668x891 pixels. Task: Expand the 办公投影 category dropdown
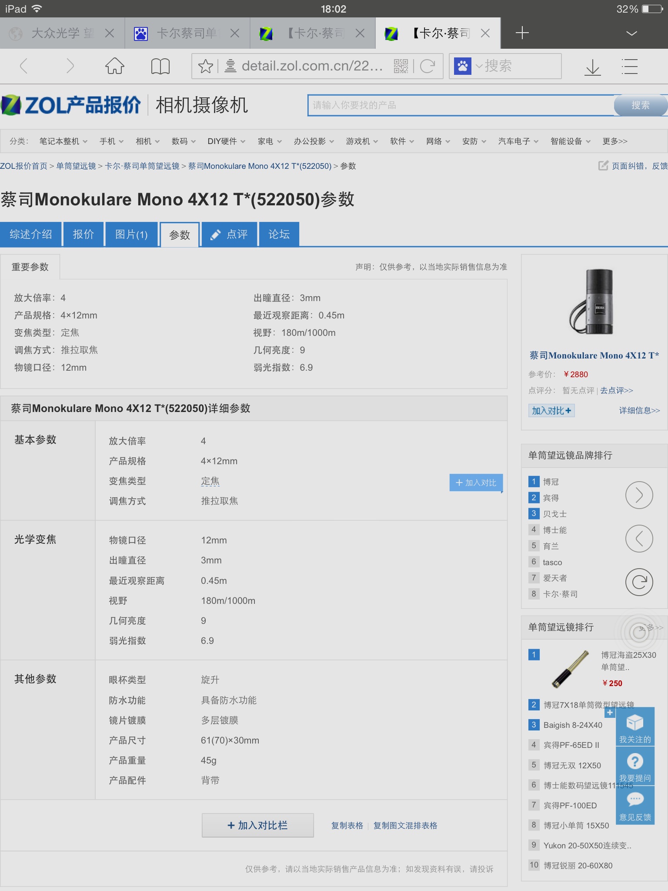314,141
